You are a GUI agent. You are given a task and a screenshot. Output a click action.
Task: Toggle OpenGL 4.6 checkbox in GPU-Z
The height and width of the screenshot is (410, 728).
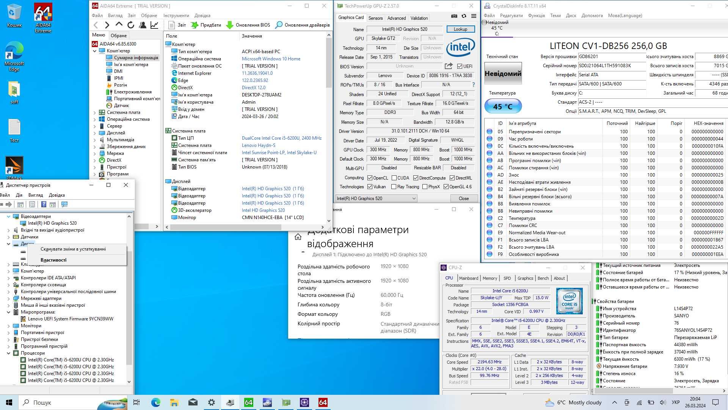[446, 186]
